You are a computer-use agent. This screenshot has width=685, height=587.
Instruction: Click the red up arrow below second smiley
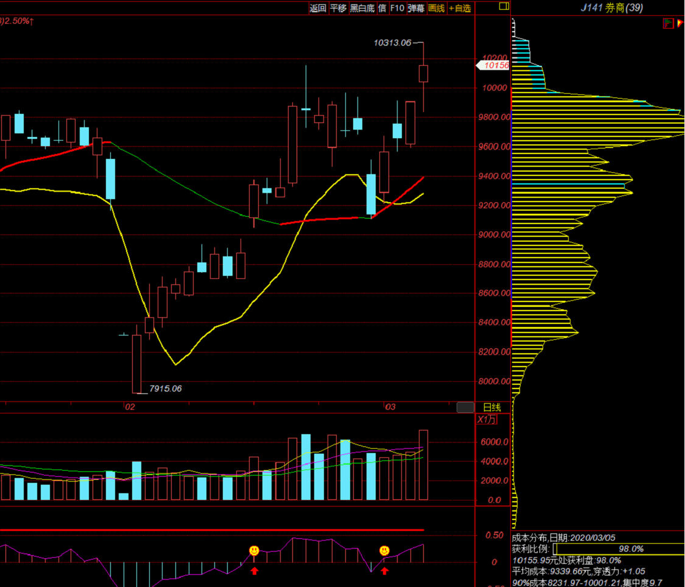384,571
